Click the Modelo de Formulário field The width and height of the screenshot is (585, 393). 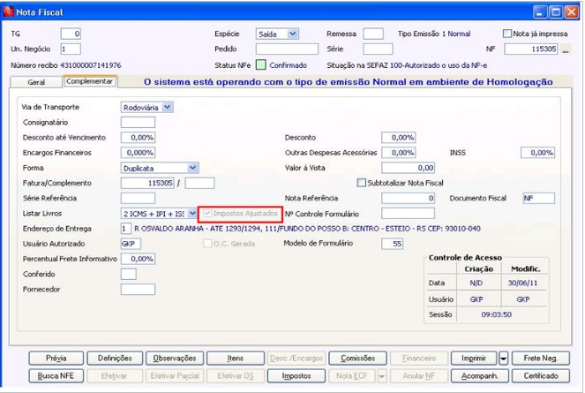pyautogui.click(x=392, y=244)
